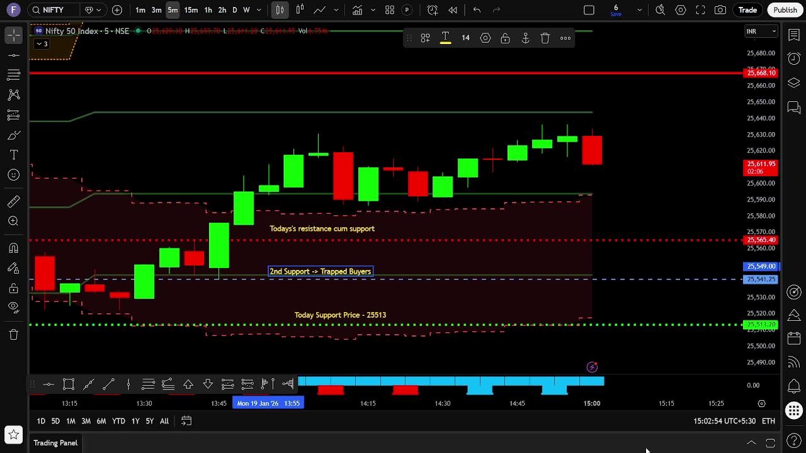The height and width of the screenshot is (453, 806).
Task: Open the pattern drawing tools
Action: pyautogui.click(x=13, y=95)
